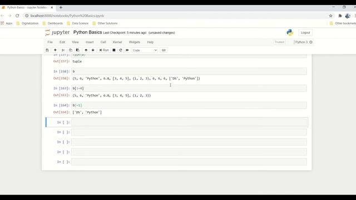Move selected cell up with the arrow icon
Screen dimensions: 356x200
click(86, 50)
